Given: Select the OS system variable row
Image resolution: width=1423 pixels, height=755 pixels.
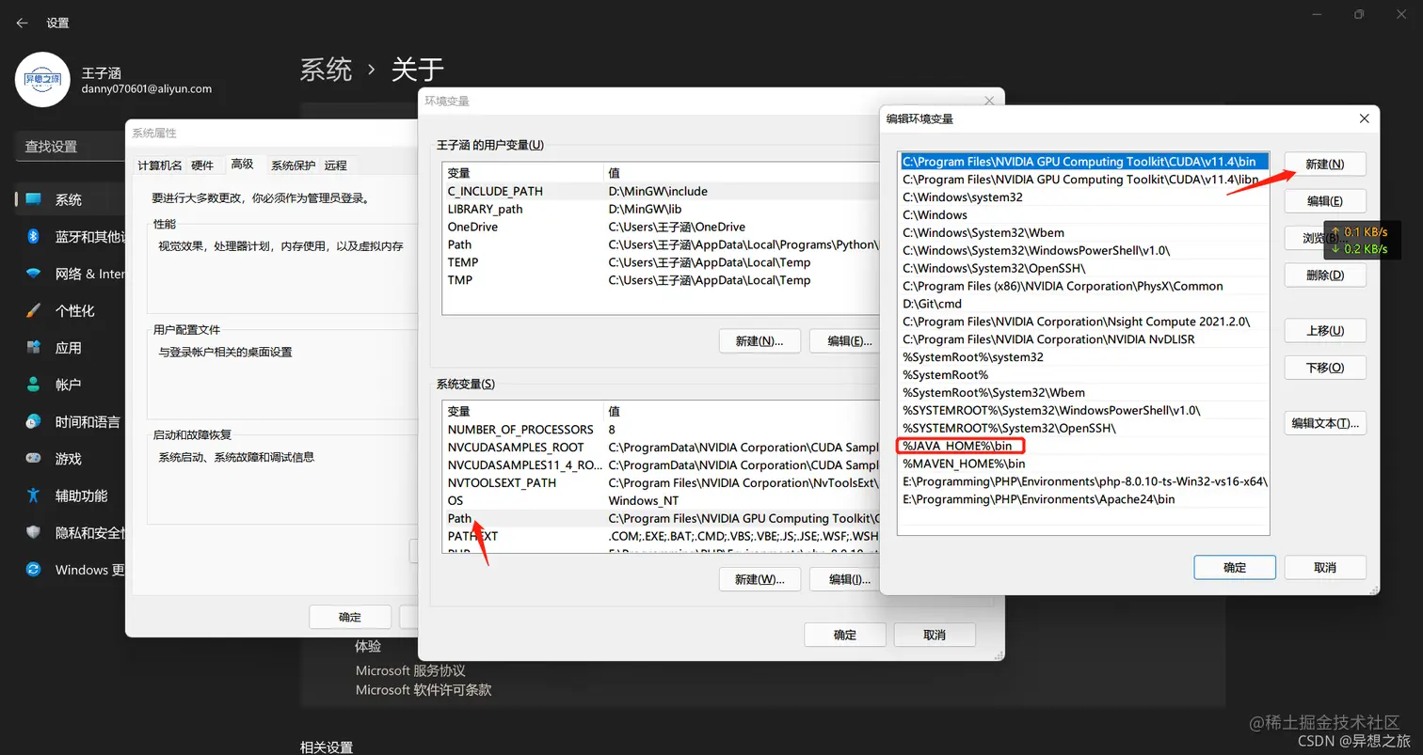Looking at the screenshot, I should [661, 500].
